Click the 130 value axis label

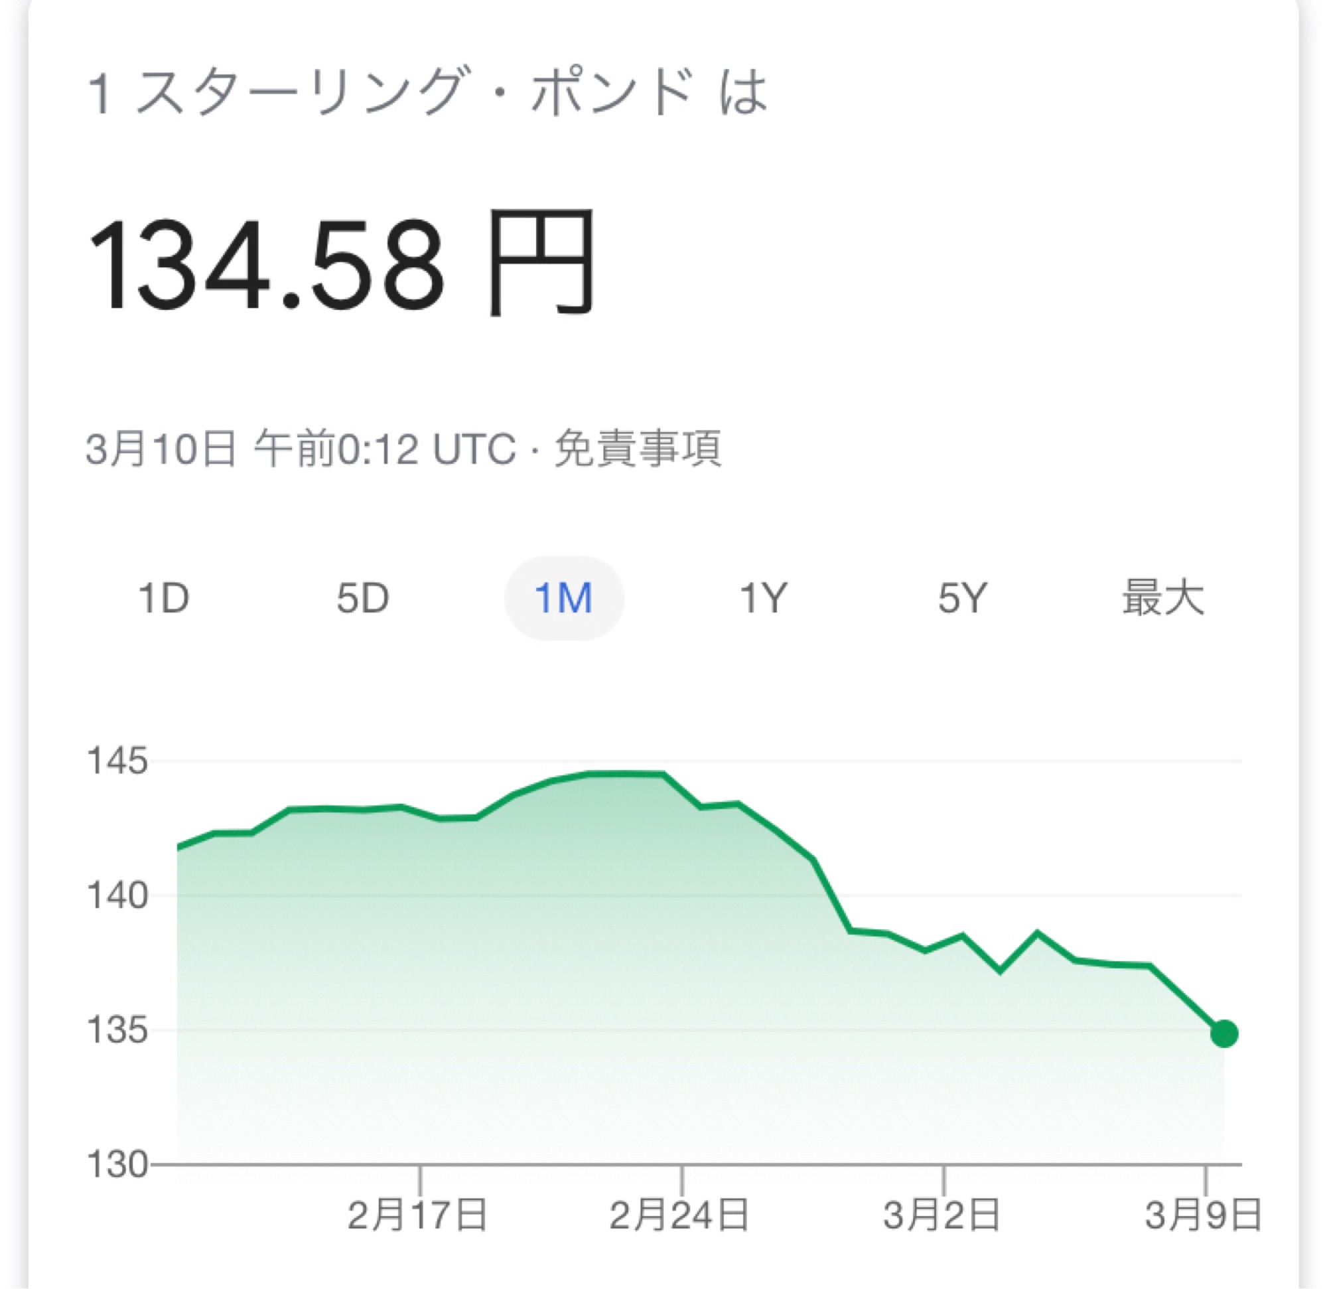(117, 1164)
